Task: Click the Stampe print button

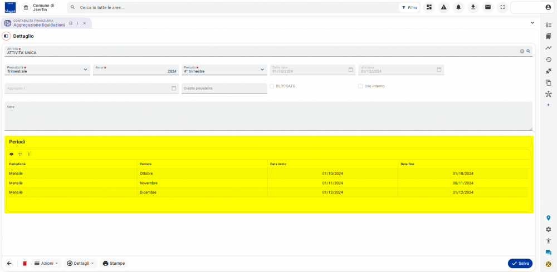Action: 114,263
